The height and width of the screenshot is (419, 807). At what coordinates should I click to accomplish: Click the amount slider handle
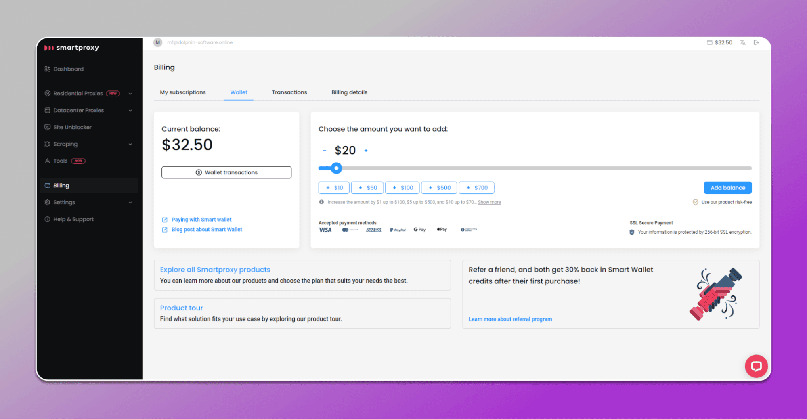pyautogui.click(x=336, y=168)
